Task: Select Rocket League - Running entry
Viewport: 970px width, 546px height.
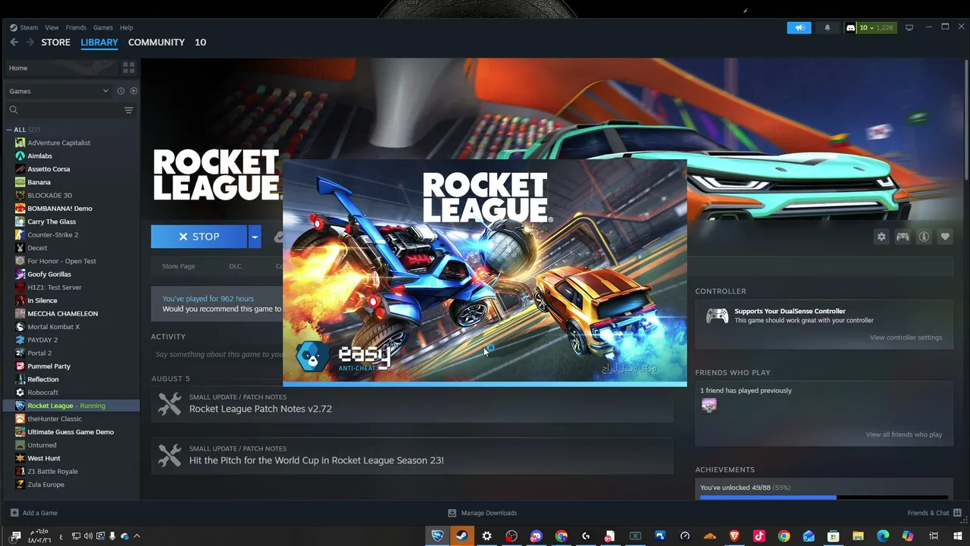Action: 71,406
